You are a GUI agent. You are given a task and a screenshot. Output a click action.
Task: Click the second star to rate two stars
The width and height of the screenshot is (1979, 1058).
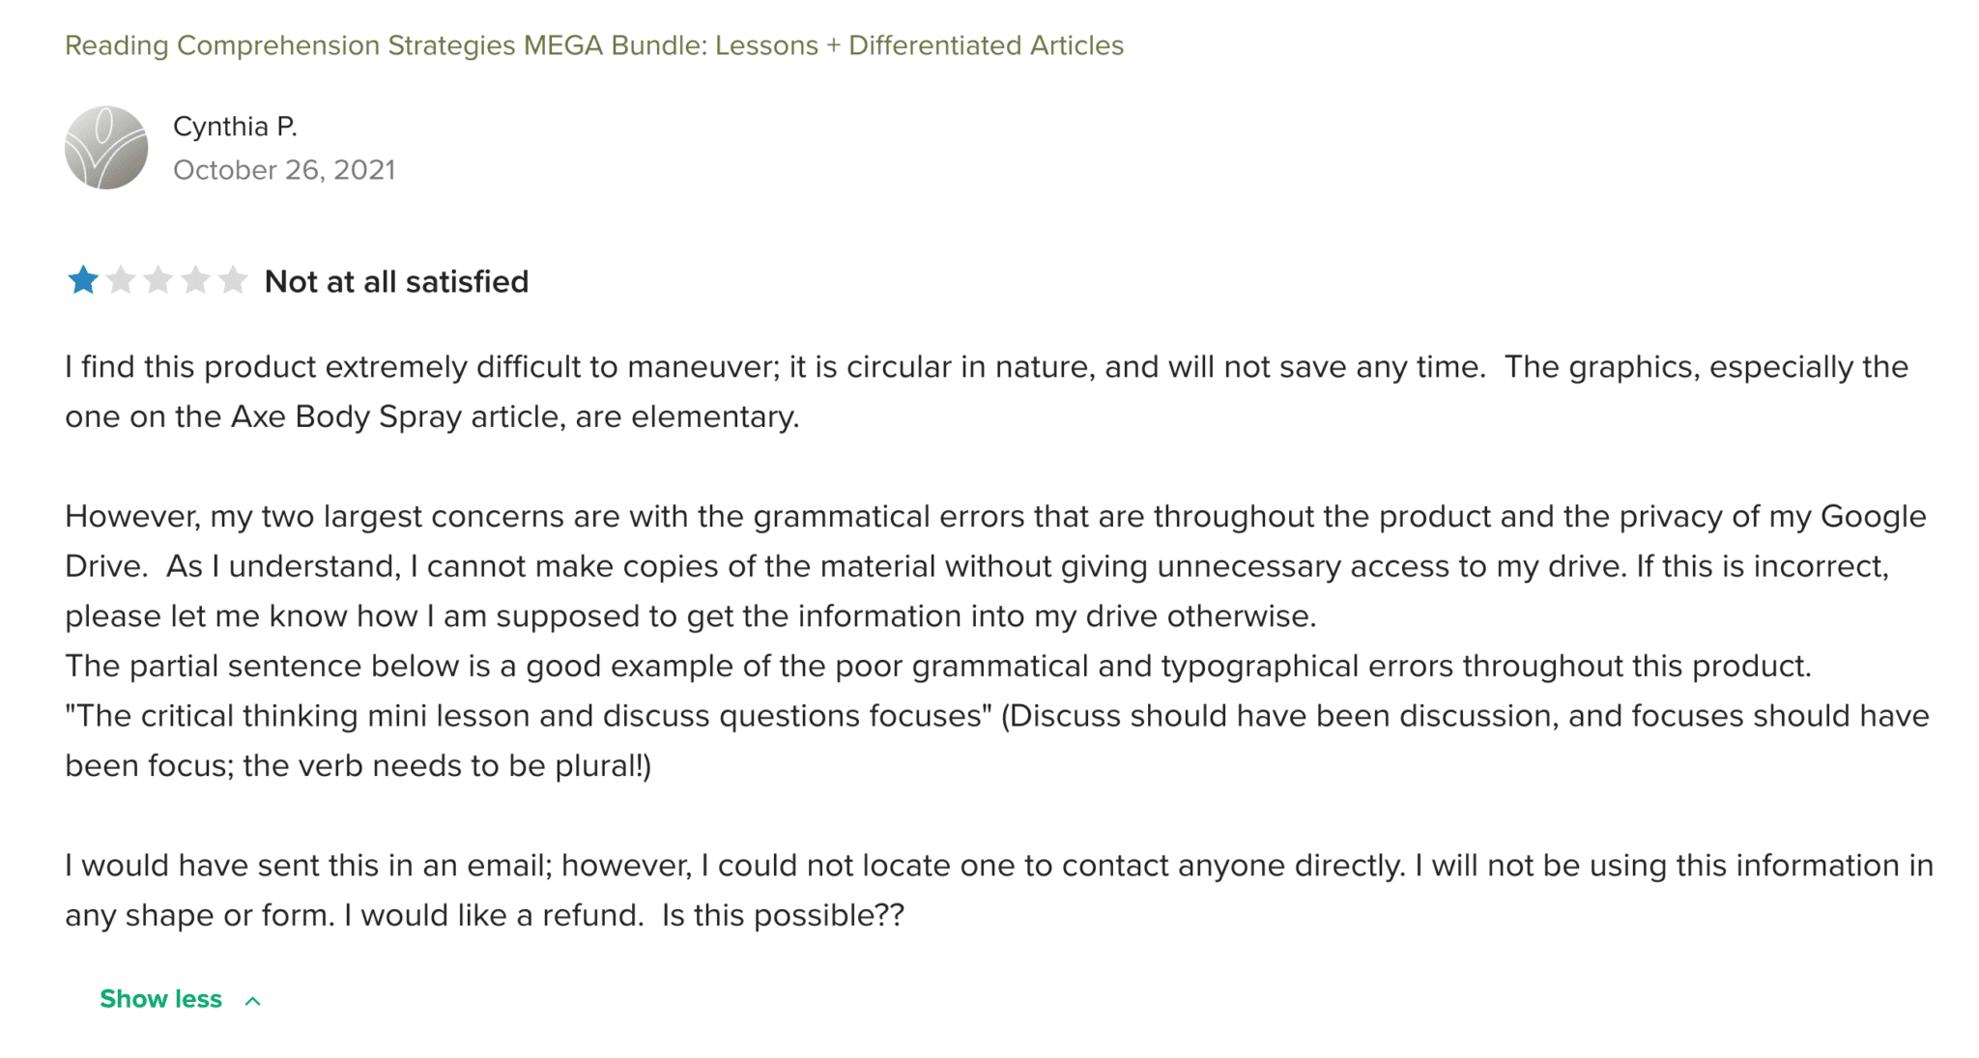point(123,281)
